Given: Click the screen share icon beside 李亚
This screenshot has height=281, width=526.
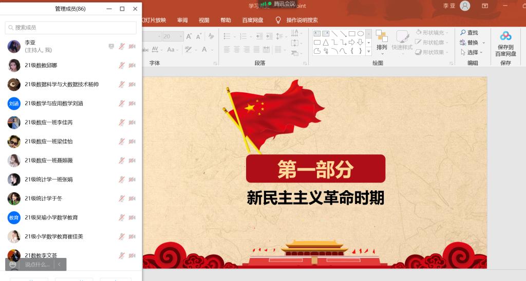Looking at the screenshot, I should (111, 46).
